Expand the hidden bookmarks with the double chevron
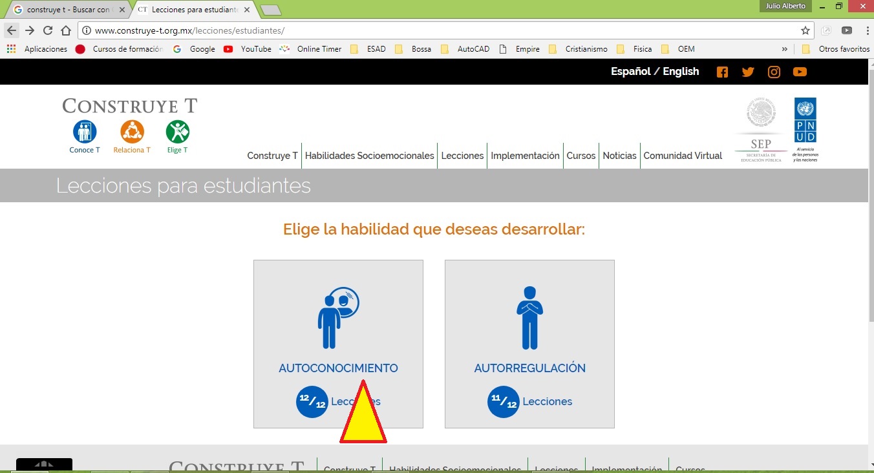This screenshot has height=473, width=874. tap(784, 48)
